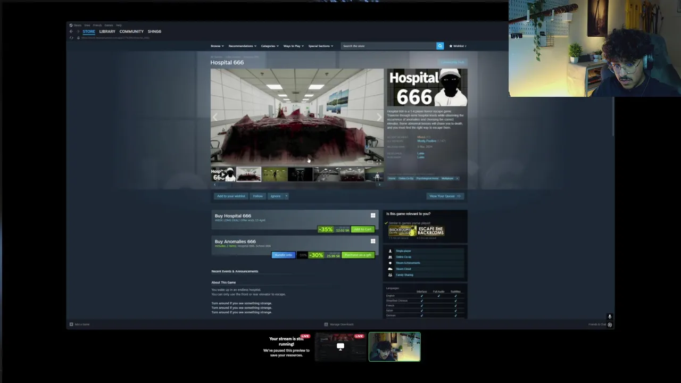Click the Recent Events & Announcements heading
The height and width of the screenshot is (383, 681).
pos(235,271)
